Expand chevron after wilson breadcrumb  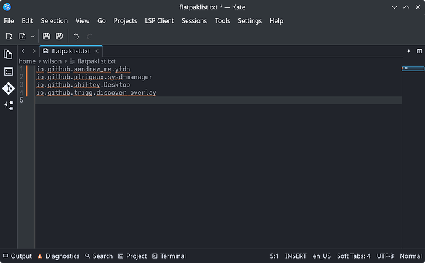(65, 61)
